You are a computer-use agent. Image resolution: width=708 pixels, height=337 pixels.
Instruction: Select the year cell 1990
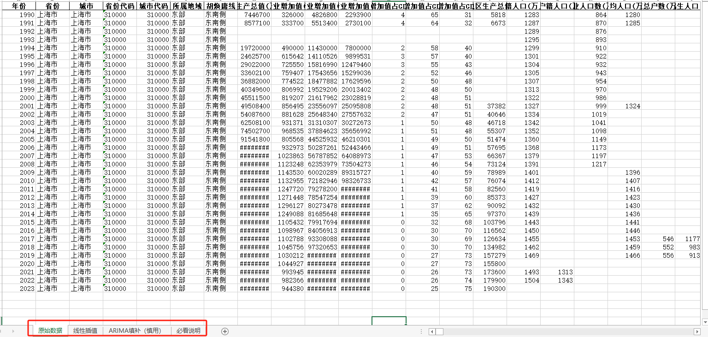coord(19,15)
